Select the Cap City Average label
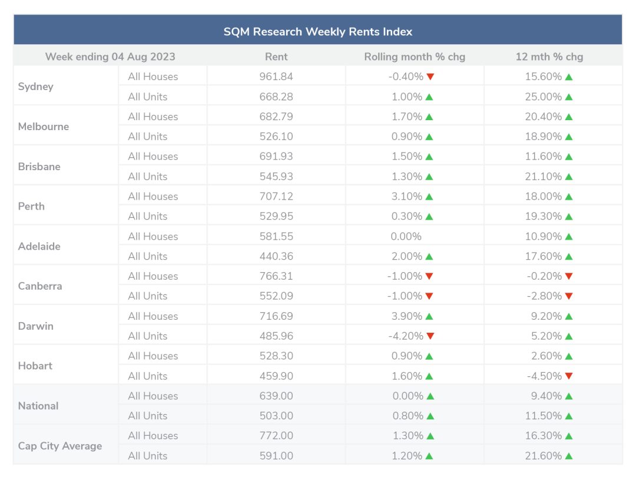This screenshot has height=477, width=636. (60, 446)
